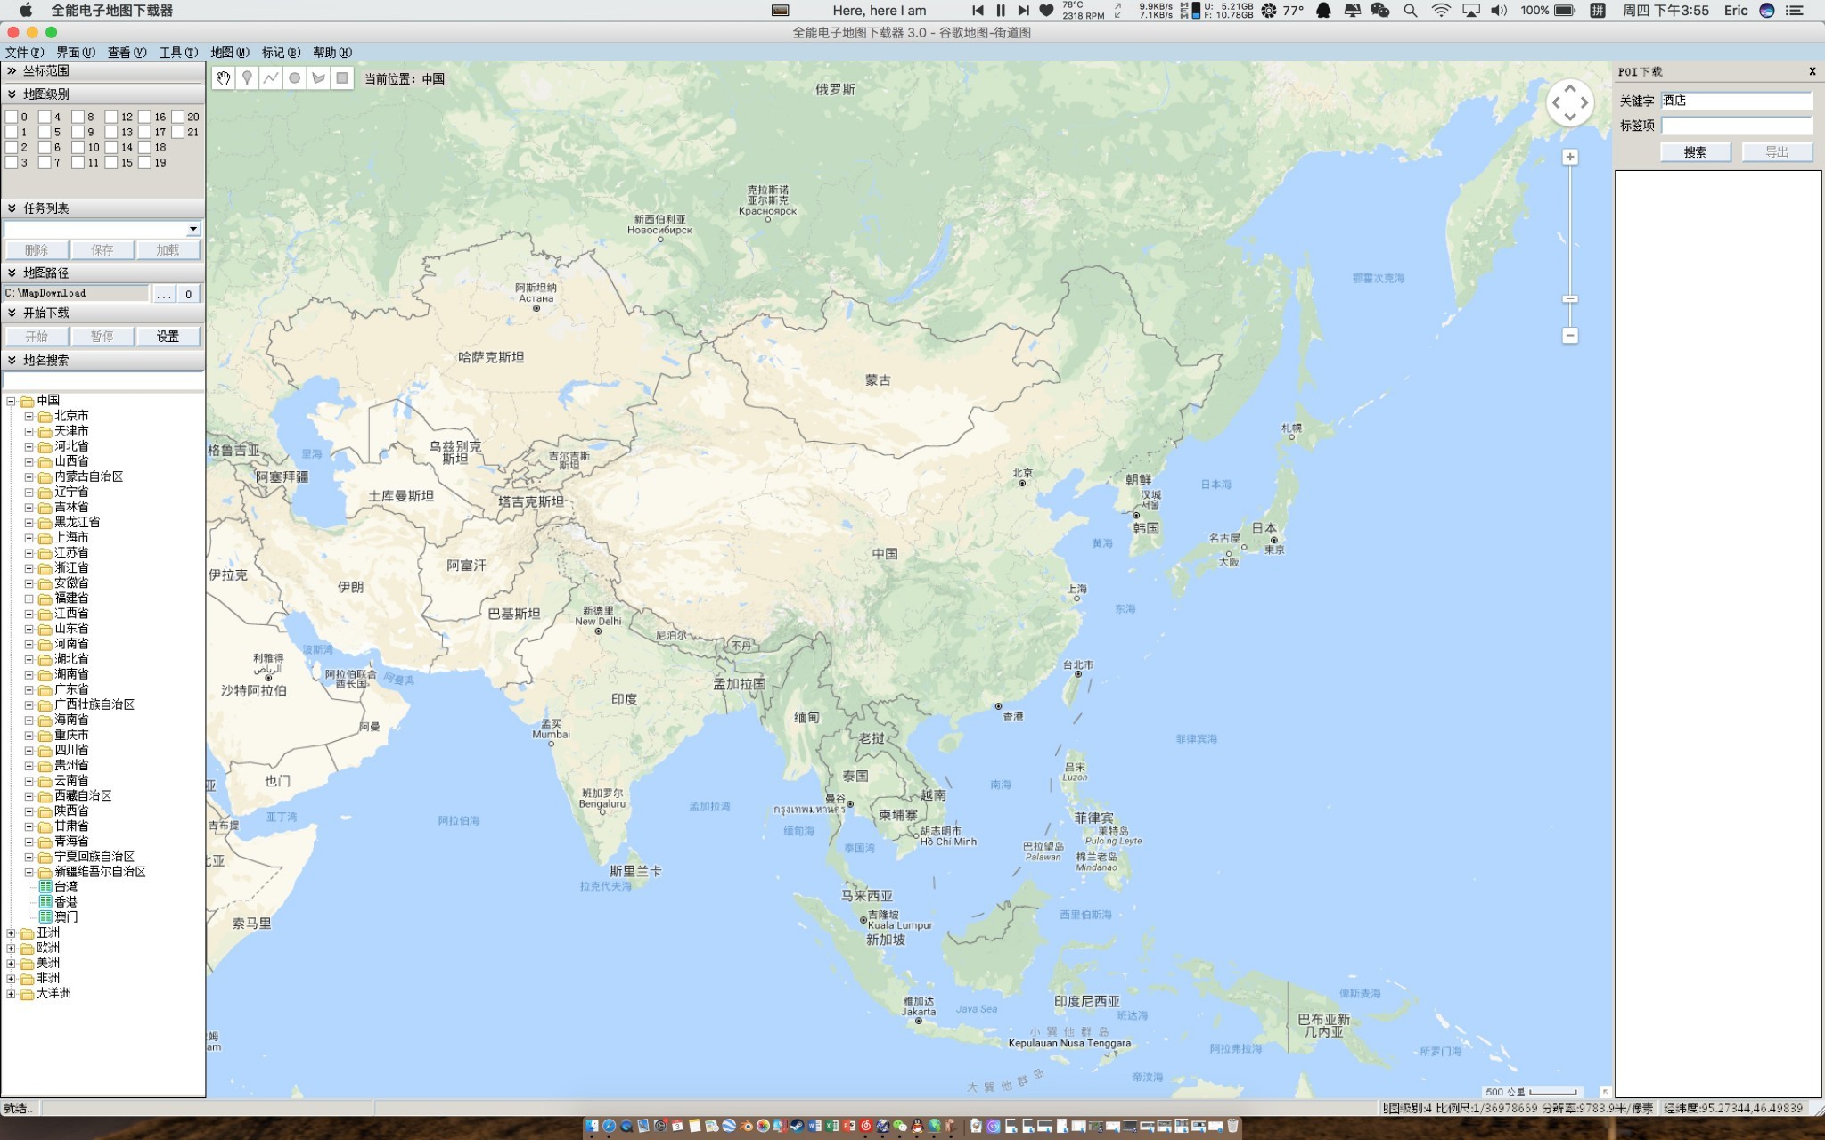This screenshot has width=1825, height=1140.
Task: Click the map pan navigation control
Action: click(1569, 102)
